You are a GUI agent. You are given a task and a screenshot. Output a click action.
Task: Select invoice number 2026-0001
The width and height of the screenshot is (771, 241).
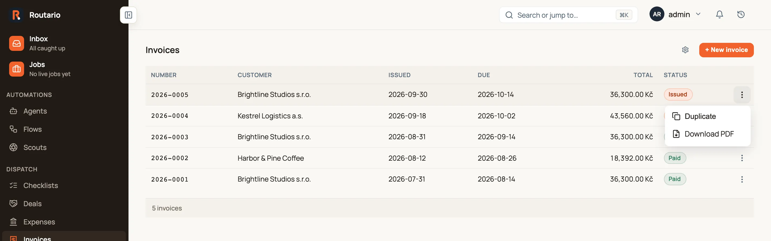(169, 179)
